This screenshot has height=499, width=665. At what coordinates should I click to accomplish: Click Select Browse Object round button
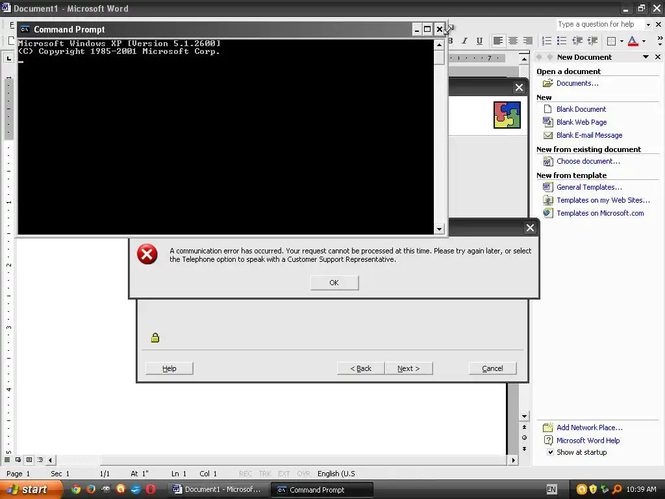tap(524, 438)
